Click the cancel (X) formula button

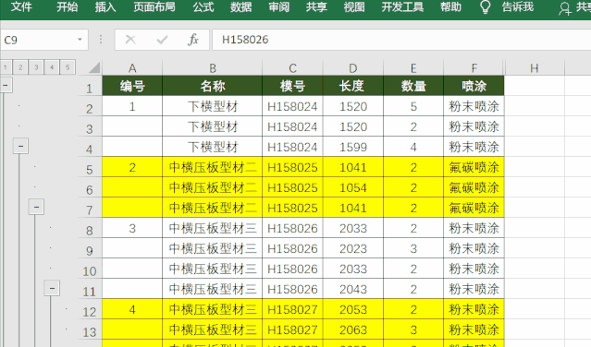click(x=130, y=40)
